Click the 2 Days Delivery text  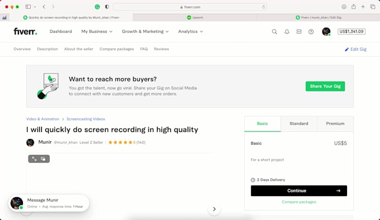click(x=271, y=180)
